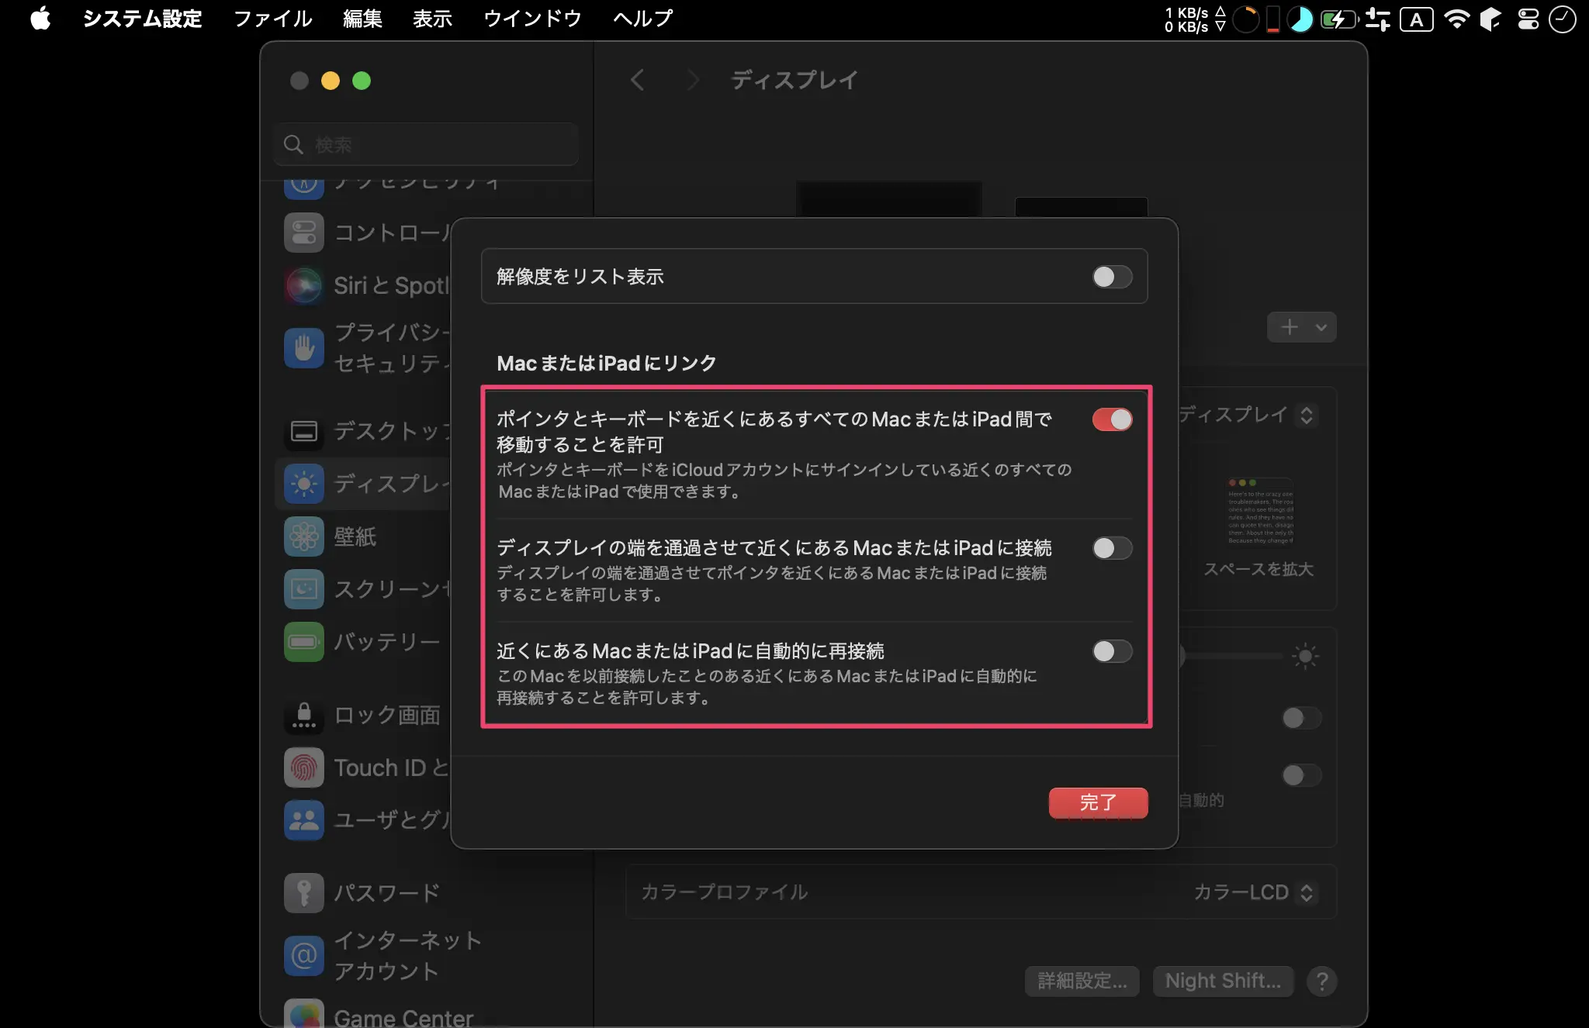Open the input source A icon
The height and width of the screenshot is (1028, 1589).
[x=1417, y=19]
